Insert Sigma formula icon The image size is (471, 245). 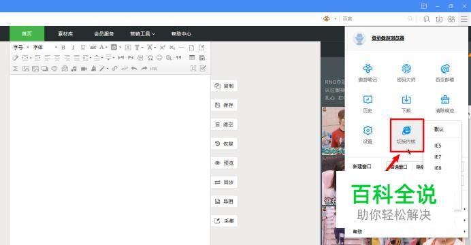16,69
